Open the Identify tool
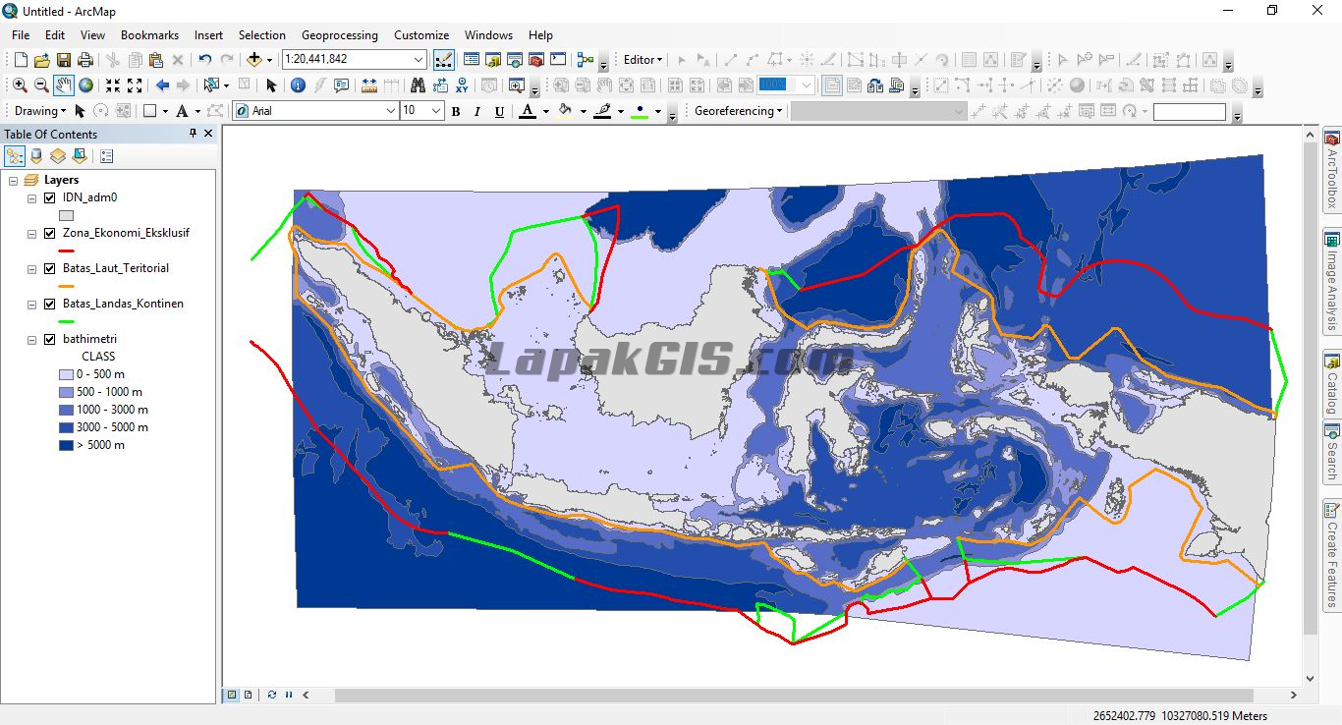This screenshot has width=1342, height=725. click(298, 84)
